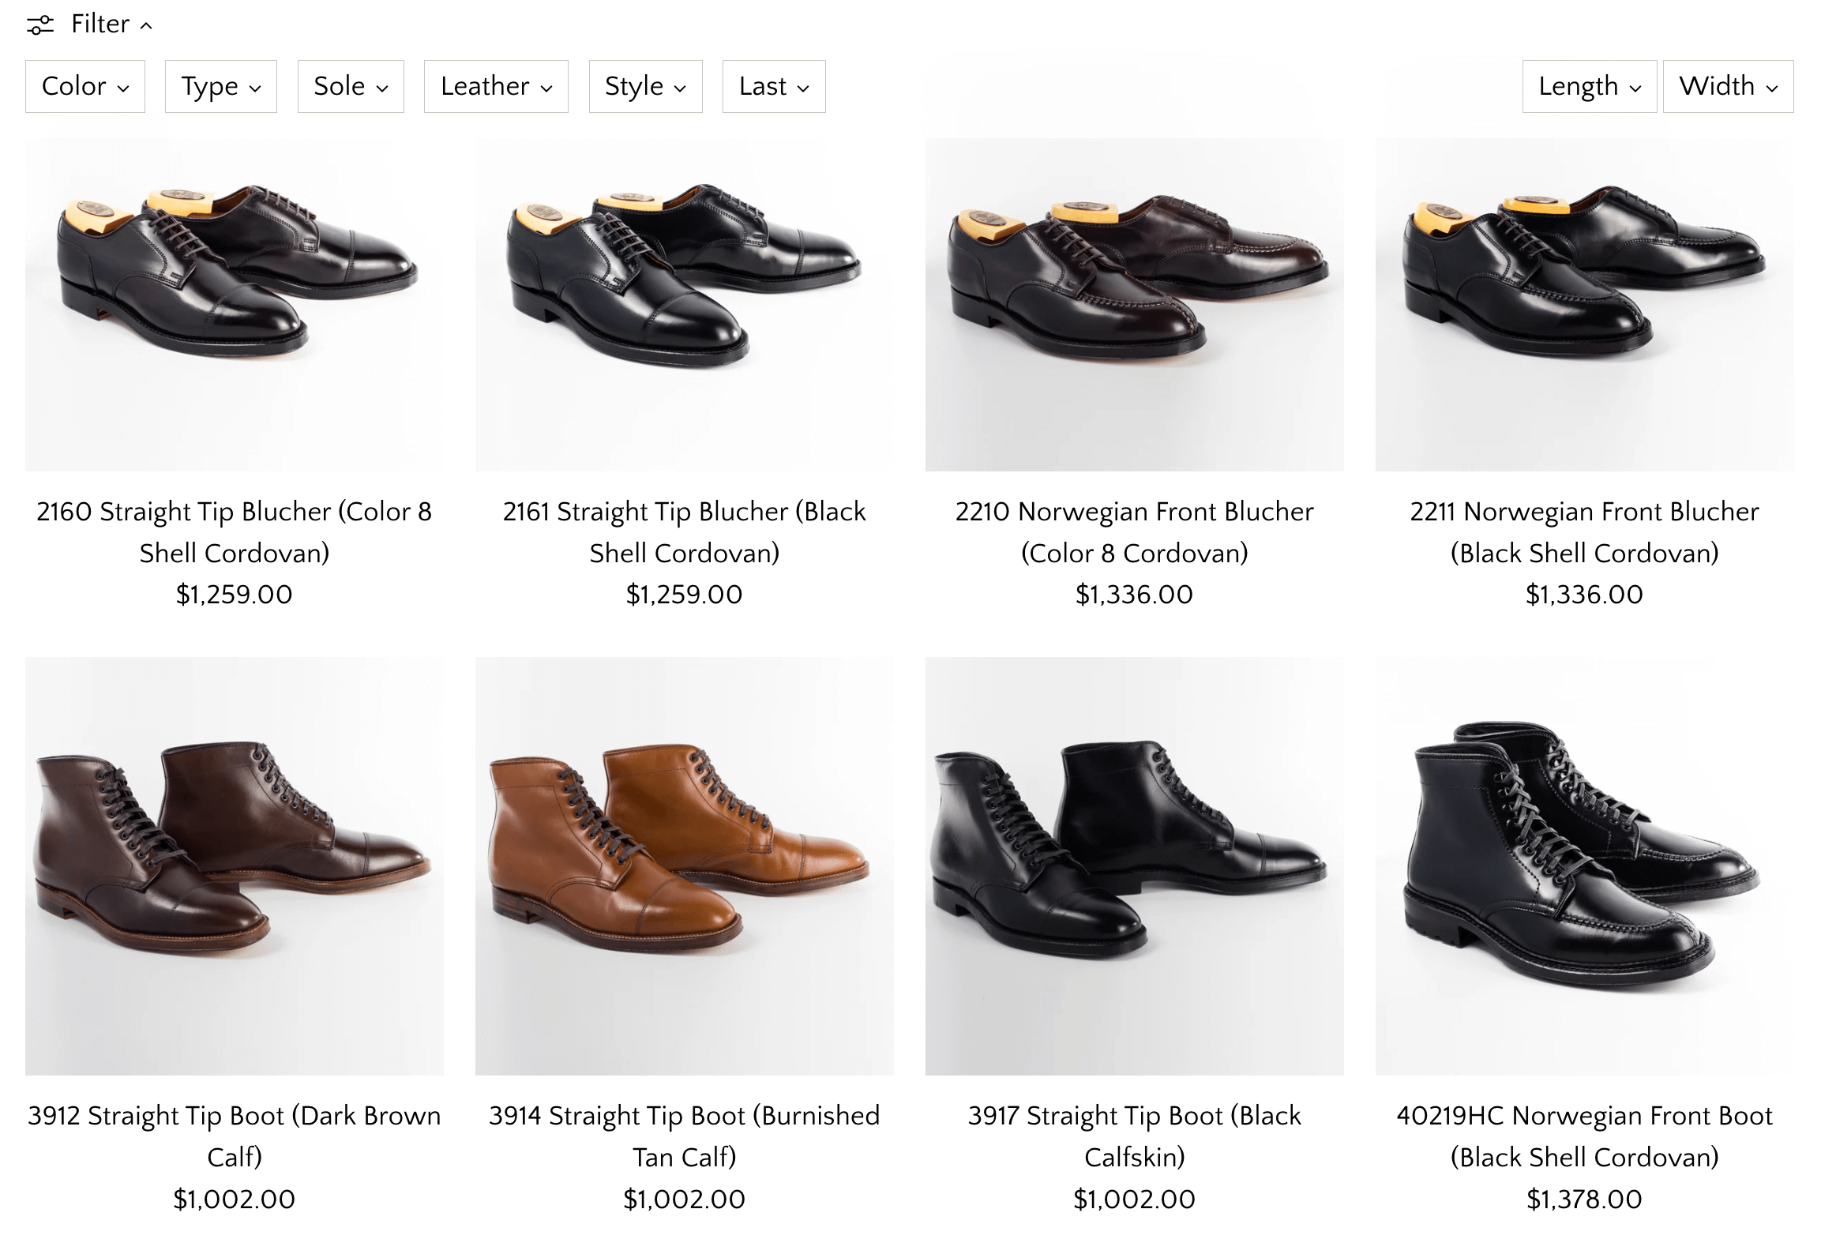Expand the Type filter dropdown
Viewport: 1821px width, 1254px height.
221,86
